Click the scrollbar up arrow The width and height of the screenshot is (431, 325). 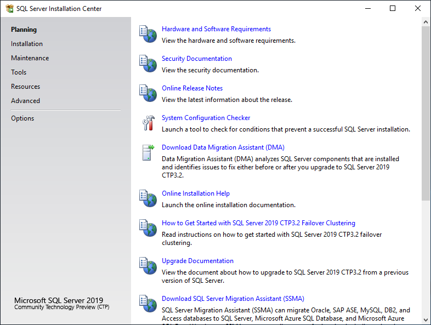[426, 22]
